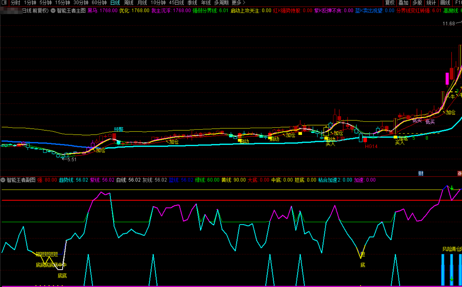Image resolution: width=462 pixels, height=287 pixels.
Task: Click the 优化: 1768.00 indicator value
Action: tap(134, 11)
